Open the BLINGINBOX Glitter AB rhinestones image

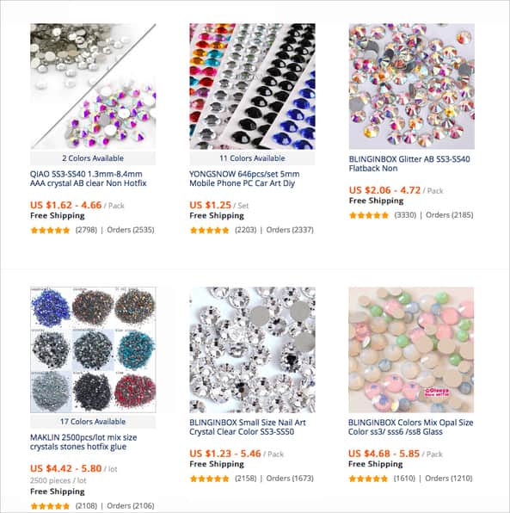point(411,86)
